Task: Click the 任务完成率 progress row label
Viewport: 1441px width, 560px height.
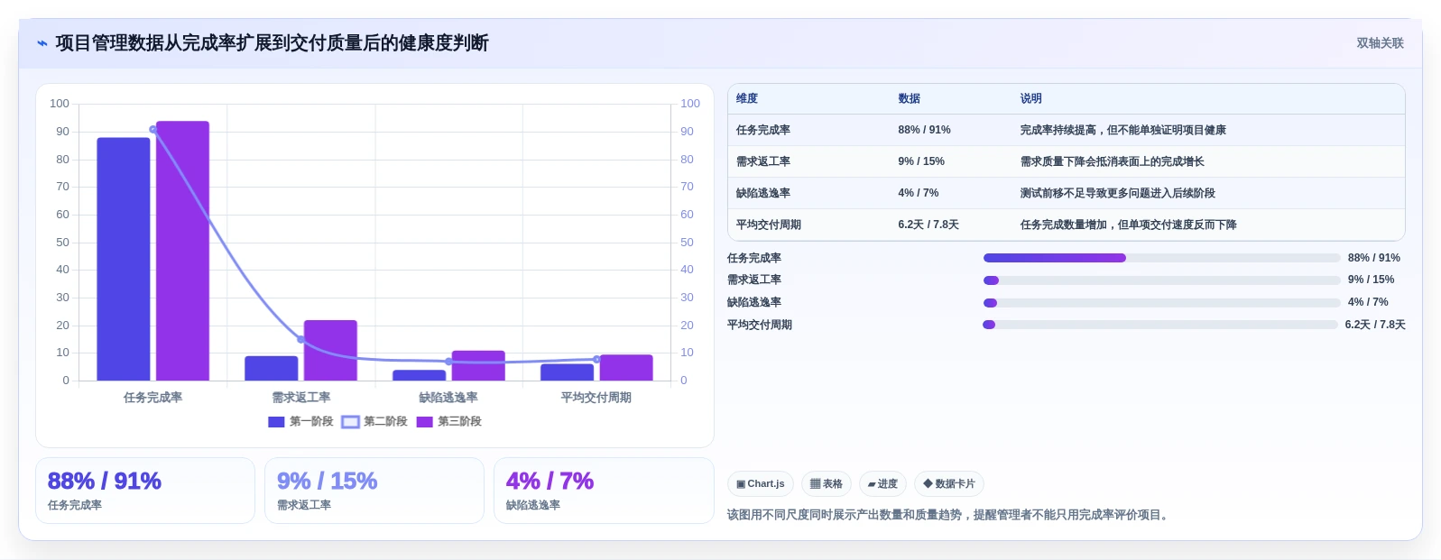Action: [x=754, y=258]
